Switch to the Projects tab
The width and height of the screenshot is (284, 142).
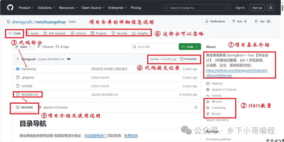pos(99,33)
